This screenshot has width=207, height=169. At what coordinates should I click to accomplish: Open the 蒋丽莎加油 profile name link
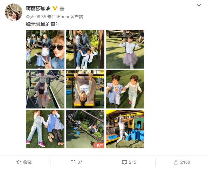coord(38,8)
